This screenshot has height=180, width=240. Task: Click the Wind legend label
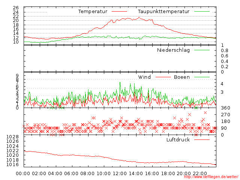tap(144, 77)
